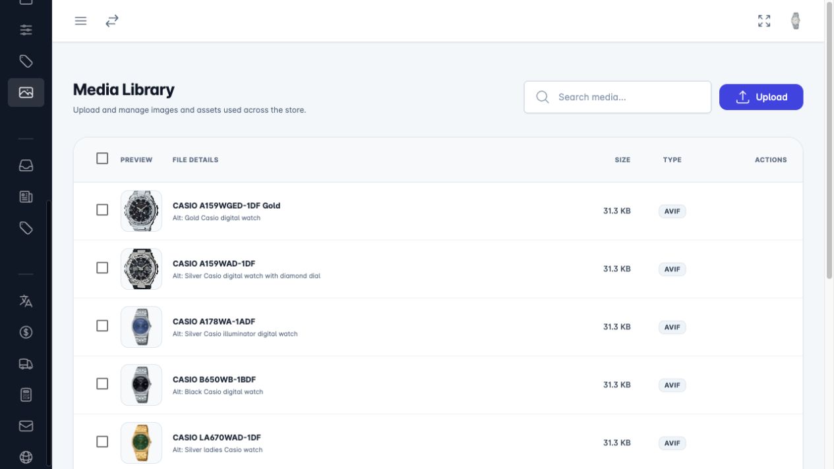Open preview thumbnail of CASIO A178WA-1ADF
The width and height of the screenshot is (834, 469).
pyautogui.click(x=141, y=327)
